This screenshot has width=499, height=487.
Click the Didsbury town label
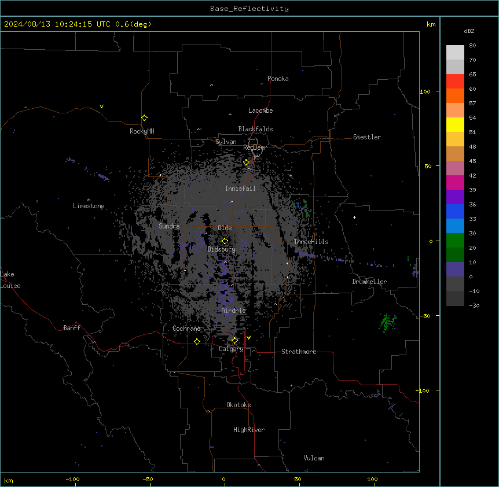[x=222, y=249]
